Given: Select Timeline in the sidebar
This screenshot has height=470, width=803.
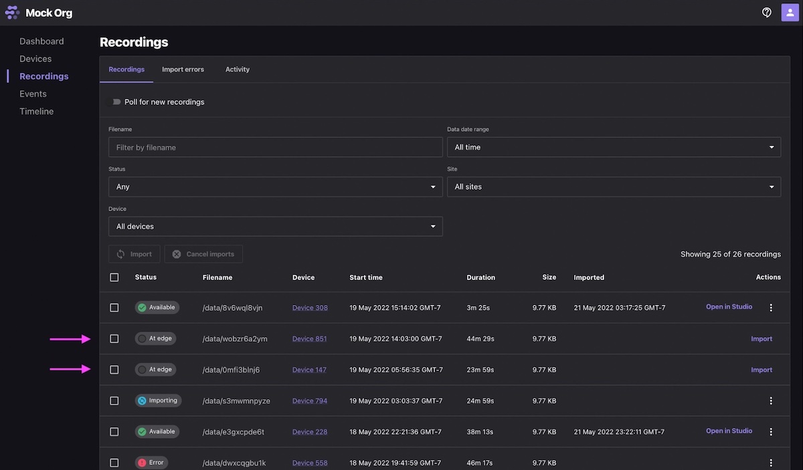Looking at the screenshot, I should [36, 111].
